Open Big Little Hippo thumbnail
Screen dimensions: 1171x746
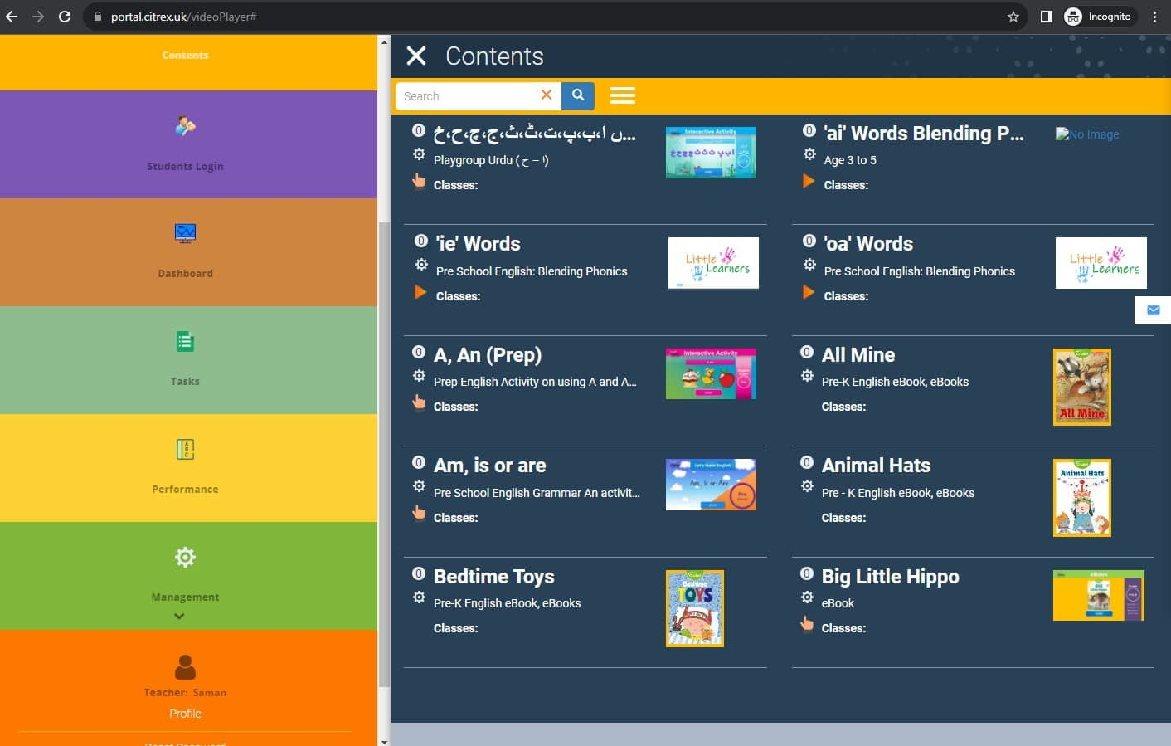click(1099, 595)
